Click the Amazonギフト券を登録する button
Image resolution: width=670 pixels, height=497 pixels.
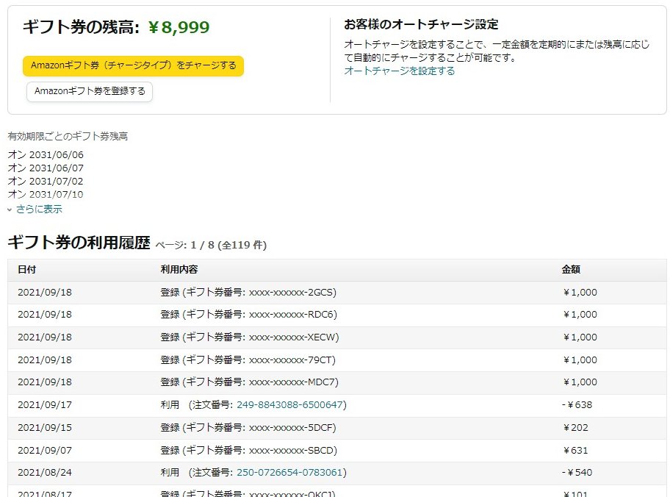(x=89, y=92)
